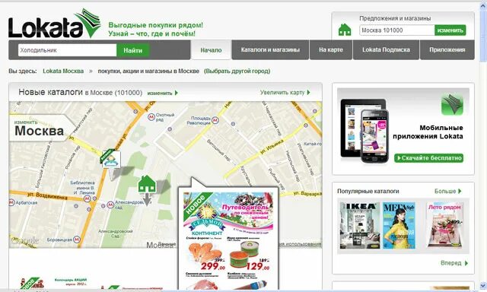Click the bottom-left новое catalog thumbnail
487x292 pixels.
coord(31,283)
